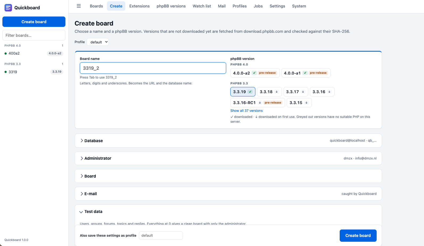Screen dimensions: 424x246
Task: Click the download arrow on 3.3.18
Action: point(277,92)
